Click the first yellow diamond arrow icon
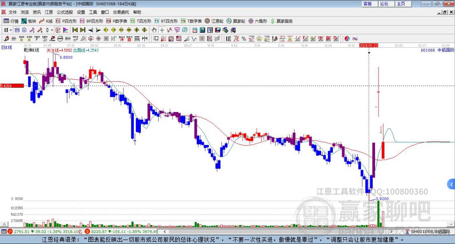Viewport: 455px width, 244px height. [106, 30]
